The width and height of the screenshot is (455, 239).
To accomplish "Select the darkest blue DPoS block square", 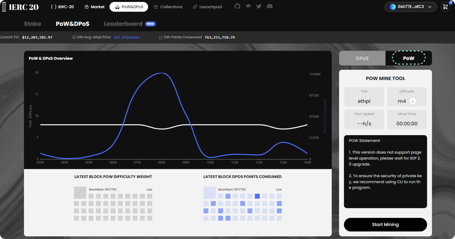I will [257, 196].
